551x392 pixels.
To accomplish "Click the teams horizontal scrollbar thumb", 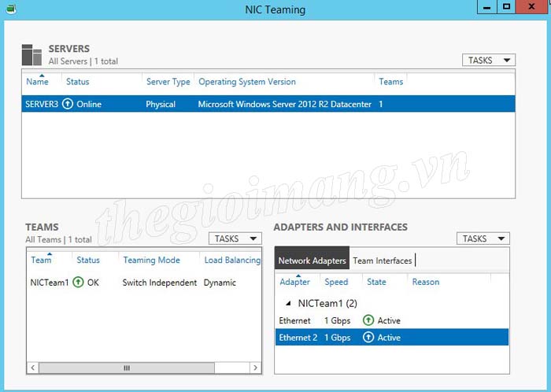I will (127, 368).
